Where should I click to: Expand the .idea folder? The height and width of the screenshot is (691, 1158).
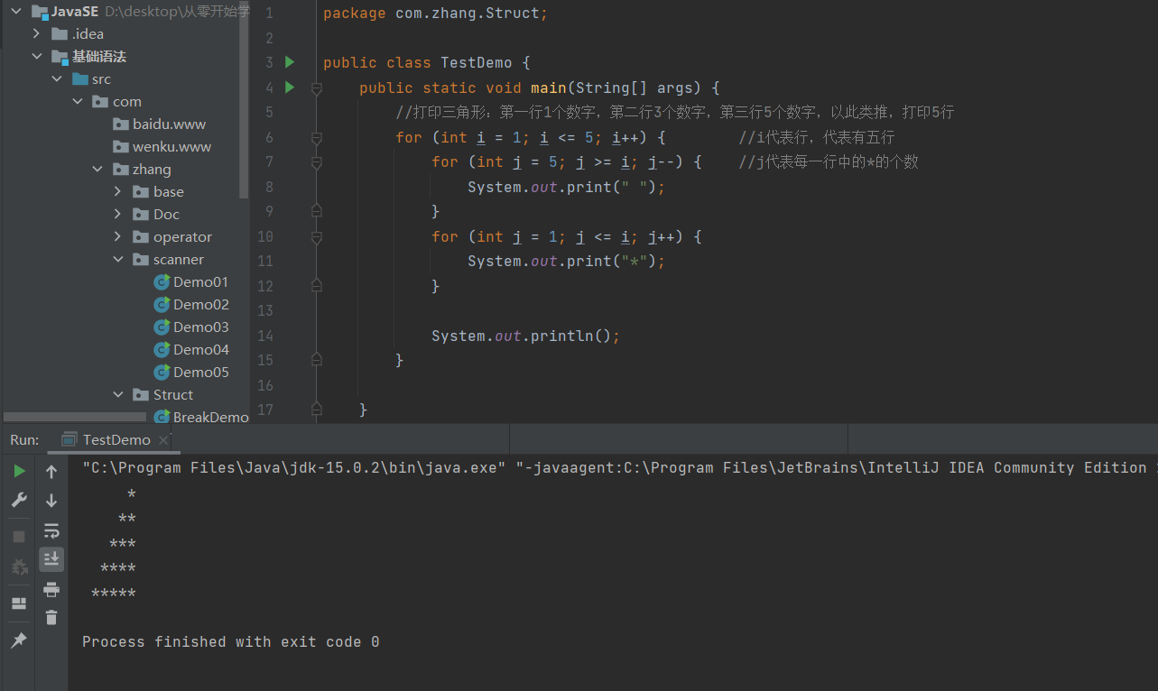coord(36,33)
